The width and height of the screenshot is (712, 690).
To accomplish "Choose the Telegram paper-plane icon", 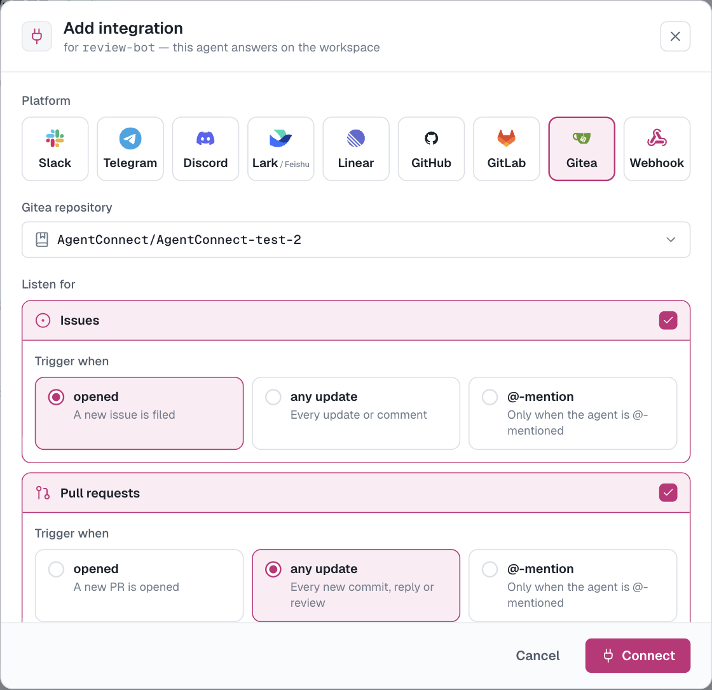I will pos(130,139).
